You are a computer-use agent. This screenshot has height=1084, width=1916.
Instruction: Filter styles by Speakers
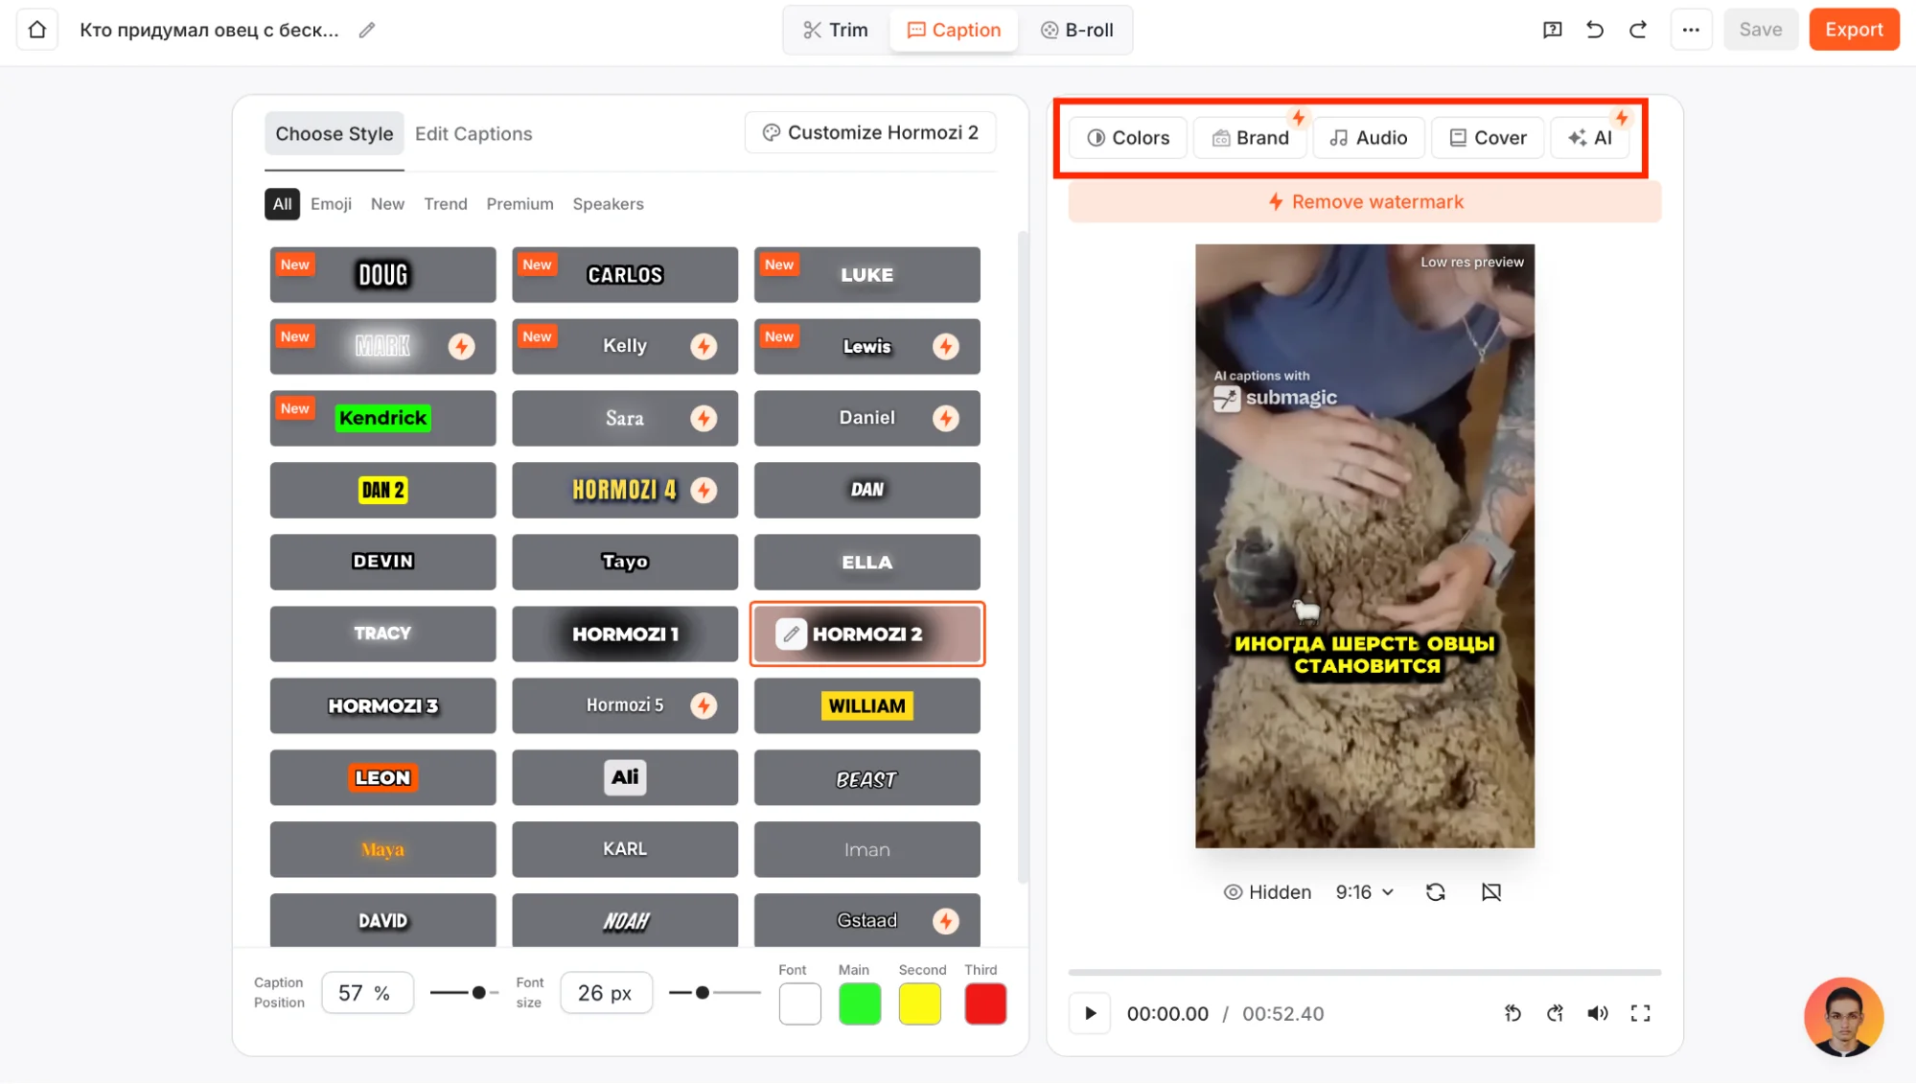608,204
